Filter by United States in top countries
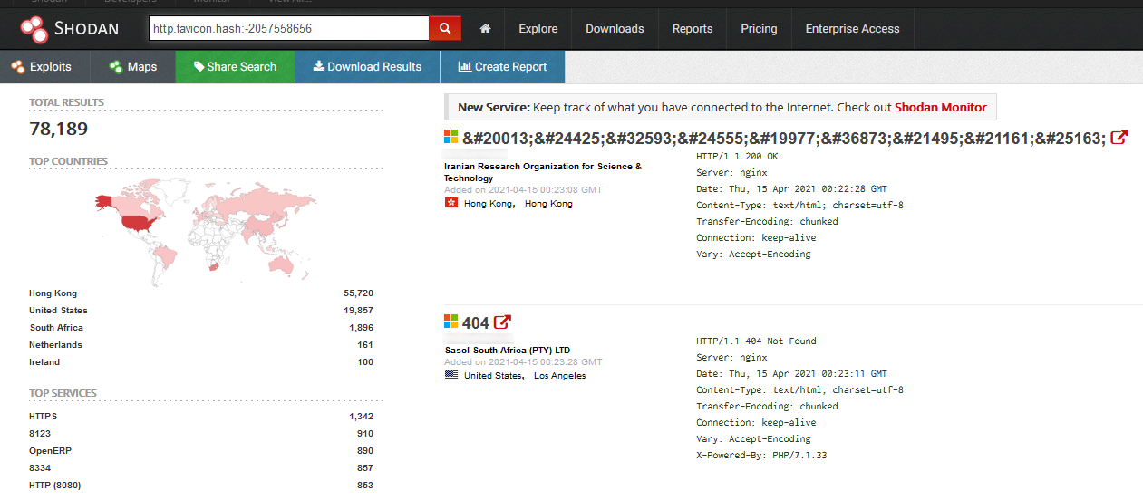This screenshot has height=500, width=1143. click(58, 311)
